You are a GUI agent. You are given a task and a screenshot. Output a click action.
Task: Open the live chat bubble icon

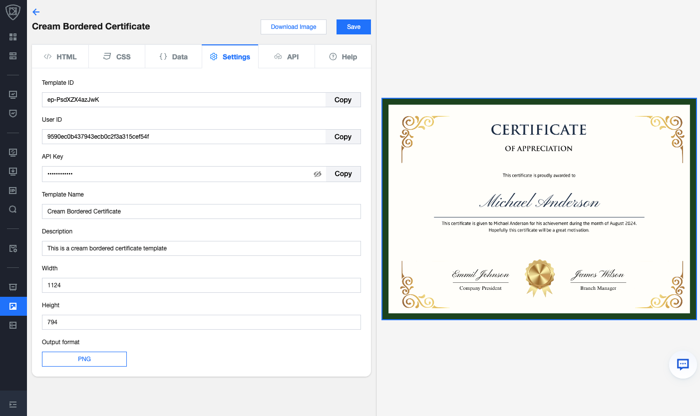tap(683, 365)
